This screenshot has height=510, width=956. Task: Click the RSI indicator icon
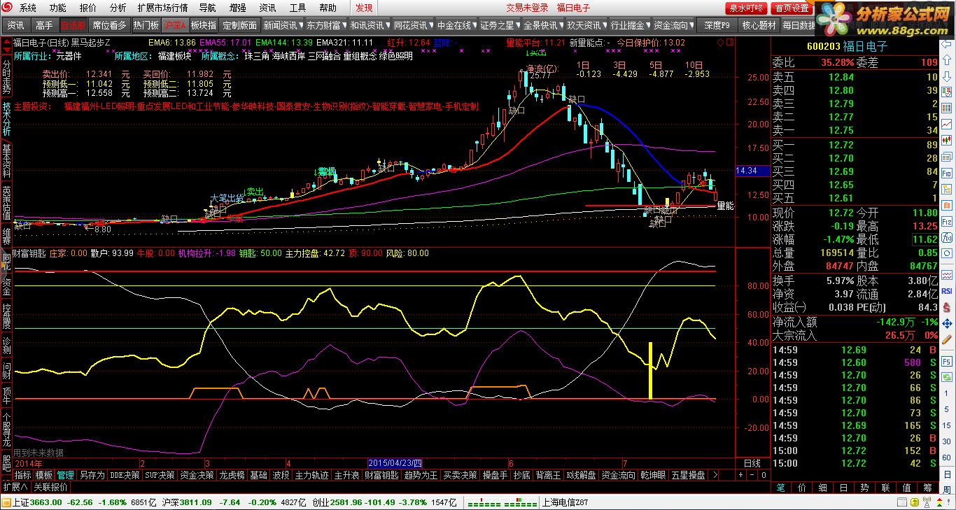[946, 290]
